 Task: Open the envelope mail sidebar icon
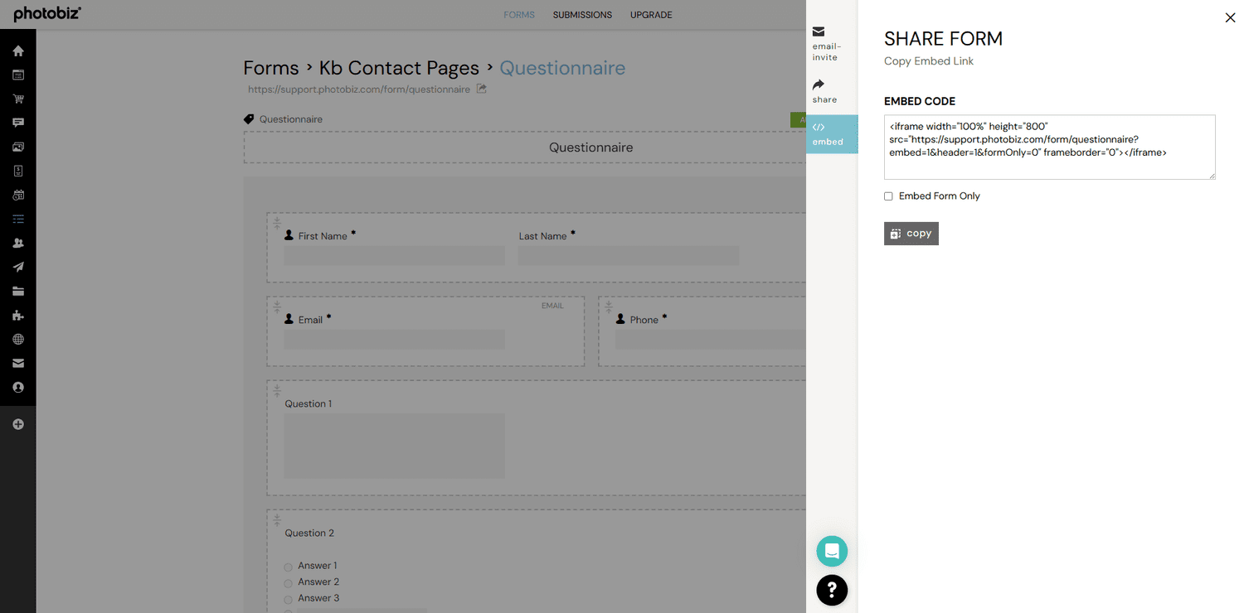(x=18, y=363)
